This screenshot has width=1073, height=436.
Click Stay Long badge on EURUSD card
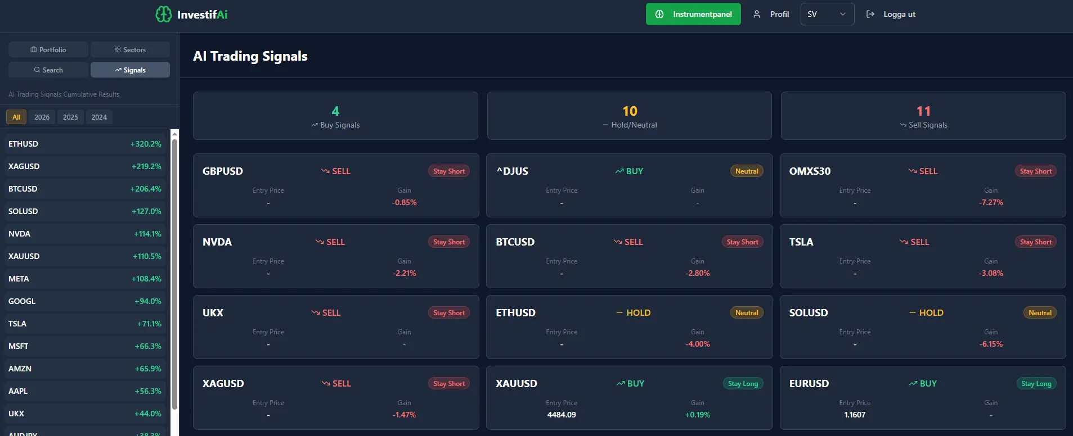click(1036, 383)
